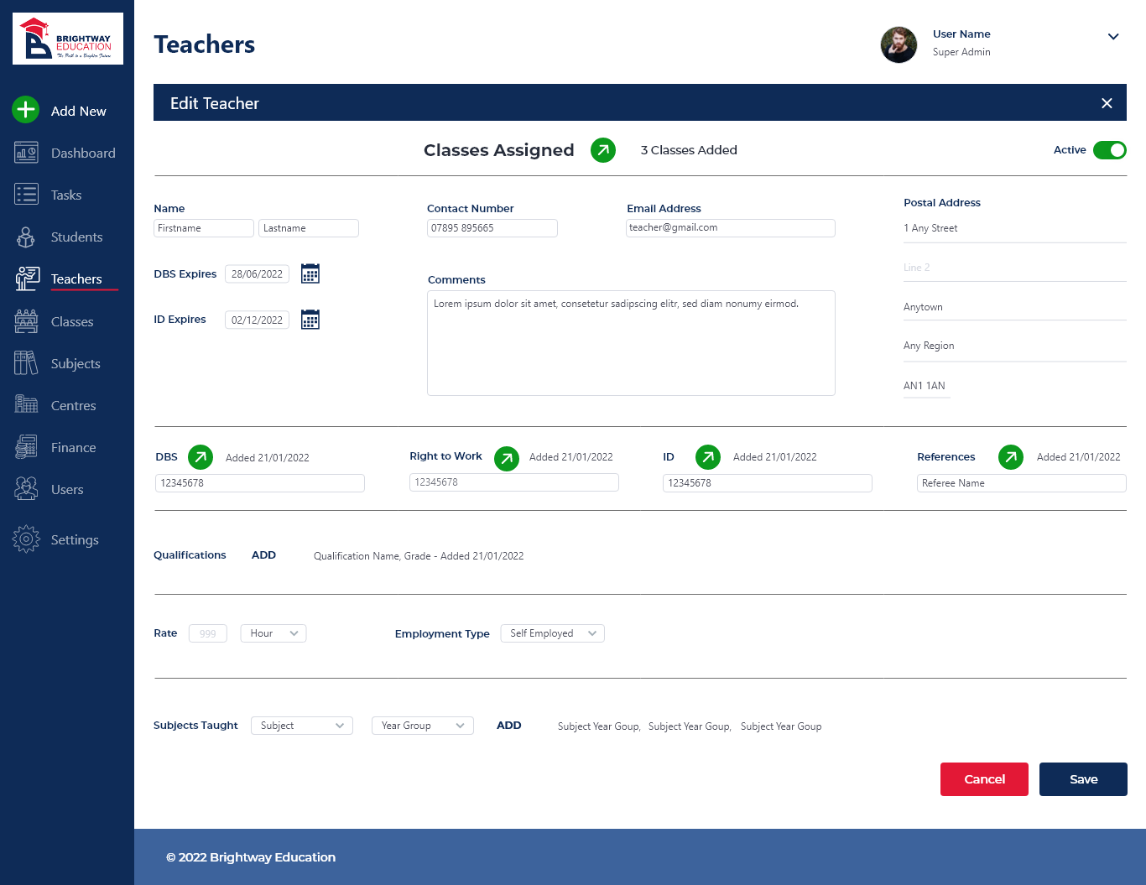Open the Self Employed employment type dropdown

tap(552, 633)
